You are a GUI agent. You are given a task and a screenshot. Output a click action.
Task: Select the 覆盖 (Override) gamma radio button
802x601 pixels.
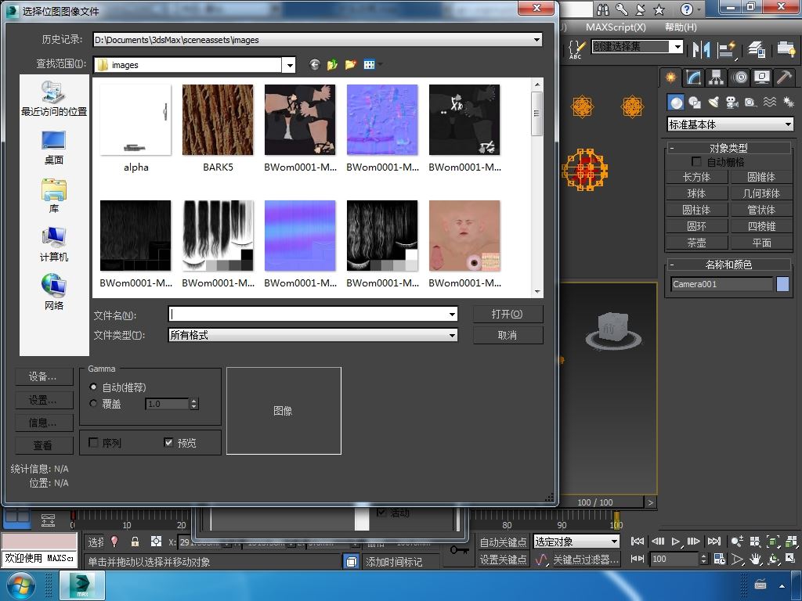[x=94, y=404]
